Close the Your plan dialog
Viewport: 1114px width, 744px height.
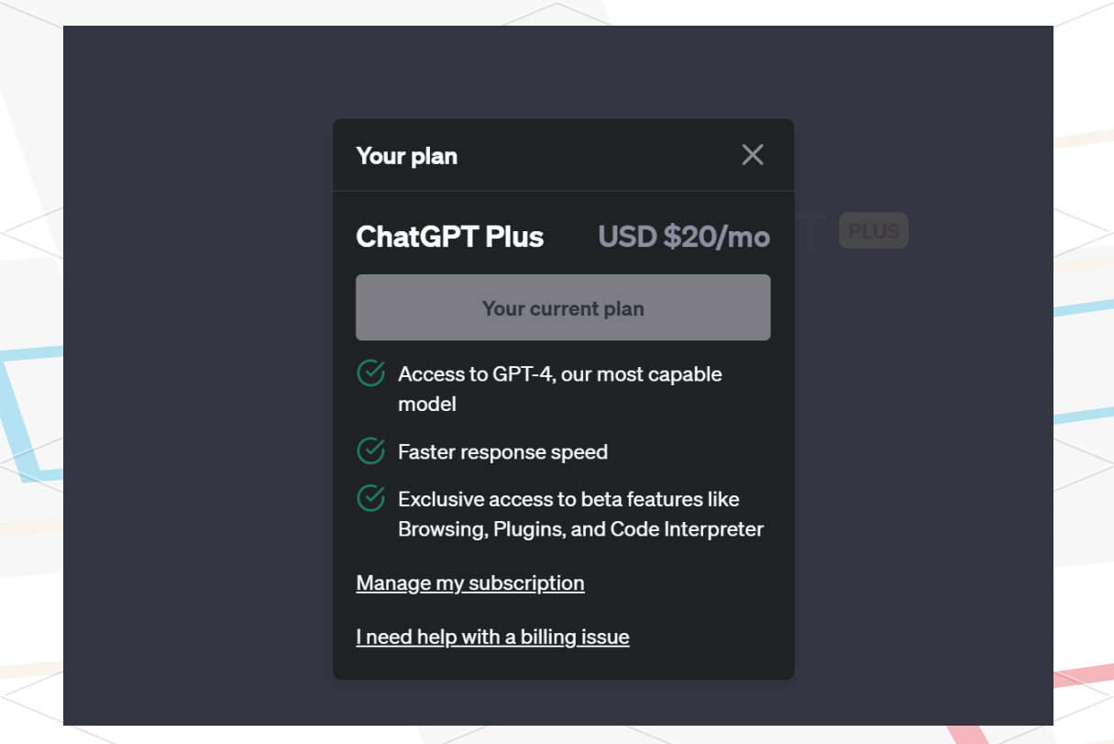(x=753, y=155)
